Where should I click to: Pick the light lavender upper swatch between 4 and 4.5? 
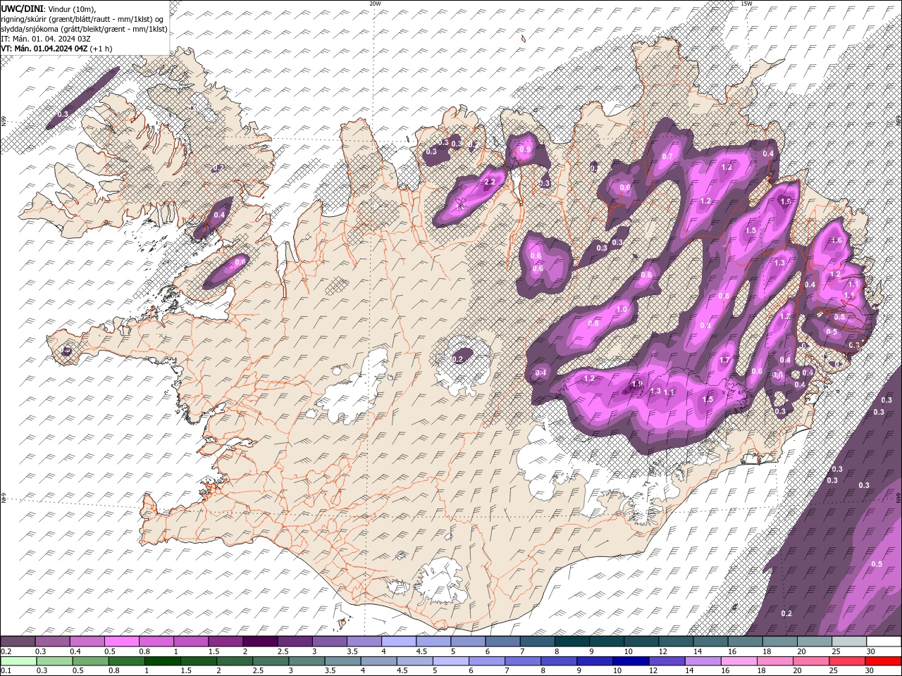pos(399,641)
